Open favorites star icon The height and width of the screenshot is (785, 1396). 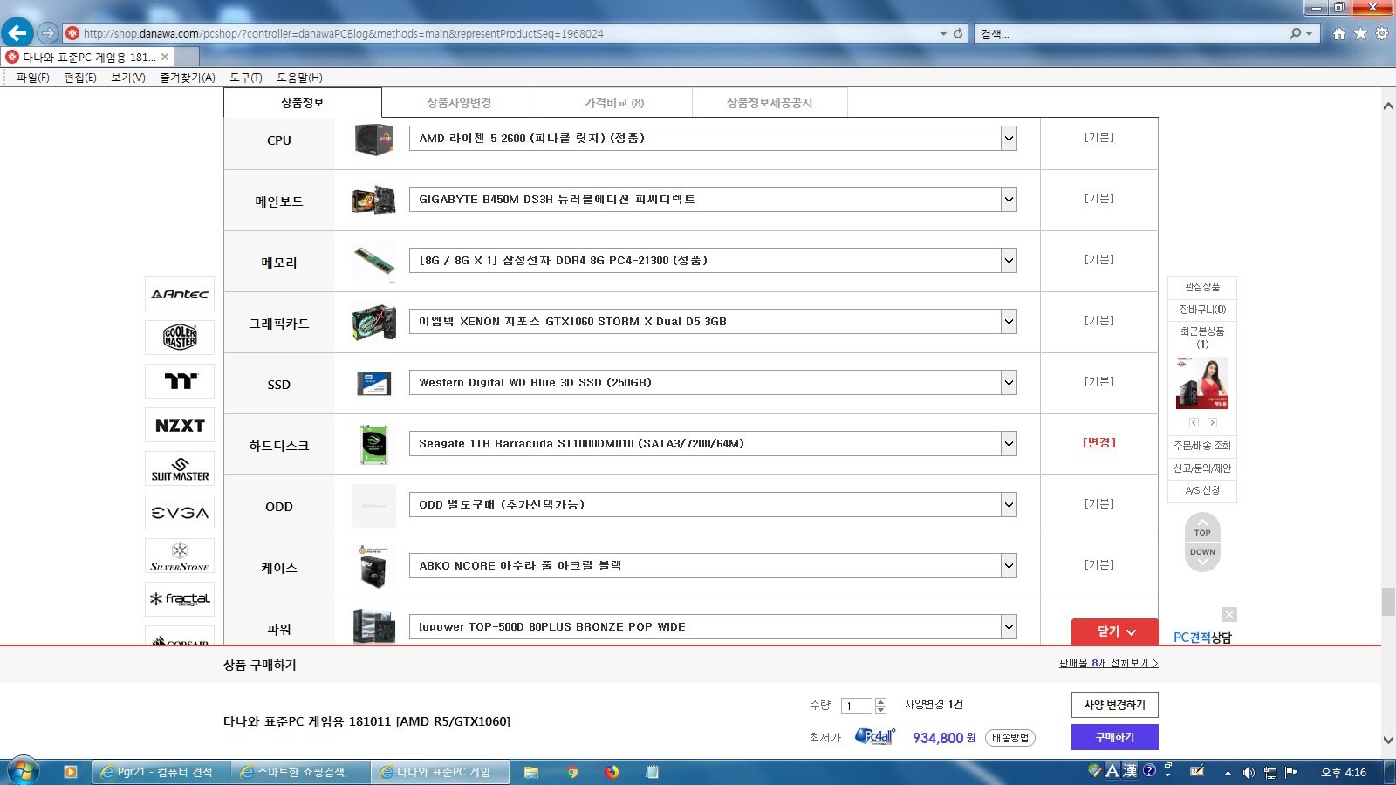click(x=1361, y=33)
